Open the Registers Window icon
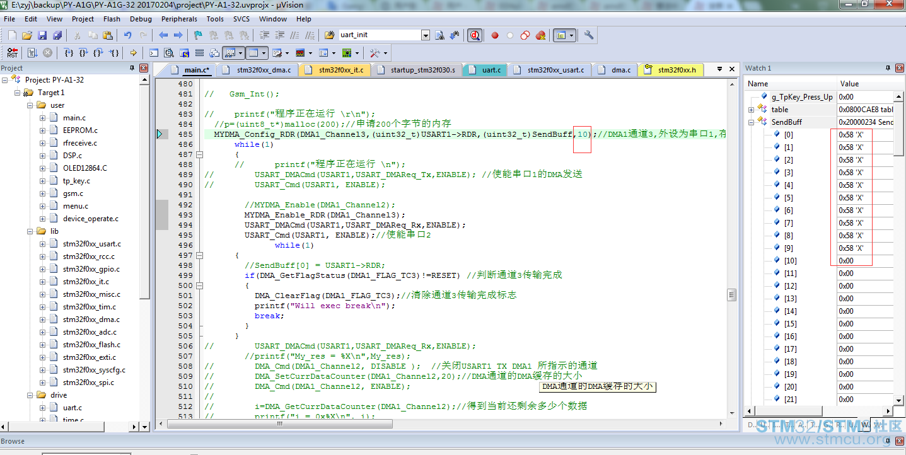 (x=199, y=53)
